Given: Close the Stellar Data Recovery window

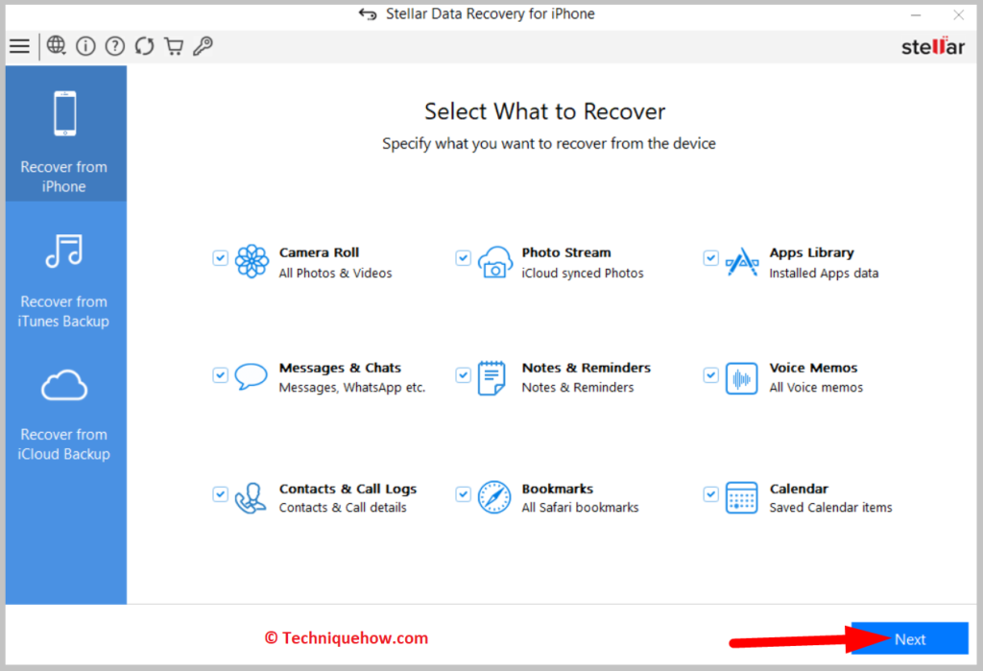Looking at the screenshot, I should coord(959,14).
